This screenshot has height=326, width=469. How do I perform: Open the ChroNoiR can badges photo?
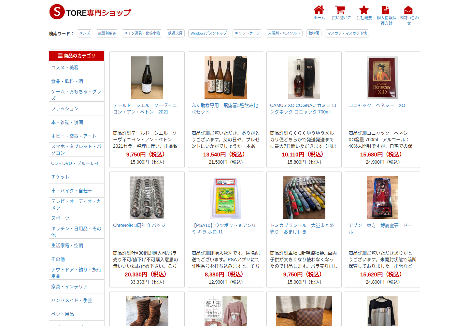(147, 198)
